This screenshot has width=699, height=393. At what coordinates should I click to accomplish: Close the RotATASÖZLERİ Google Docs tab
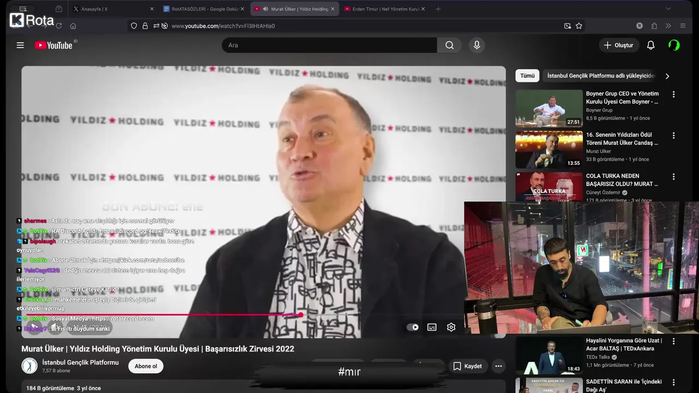242,9
